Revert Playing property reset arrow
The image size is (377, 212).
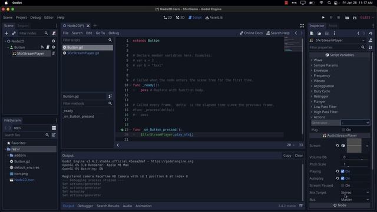pos(337,171)
